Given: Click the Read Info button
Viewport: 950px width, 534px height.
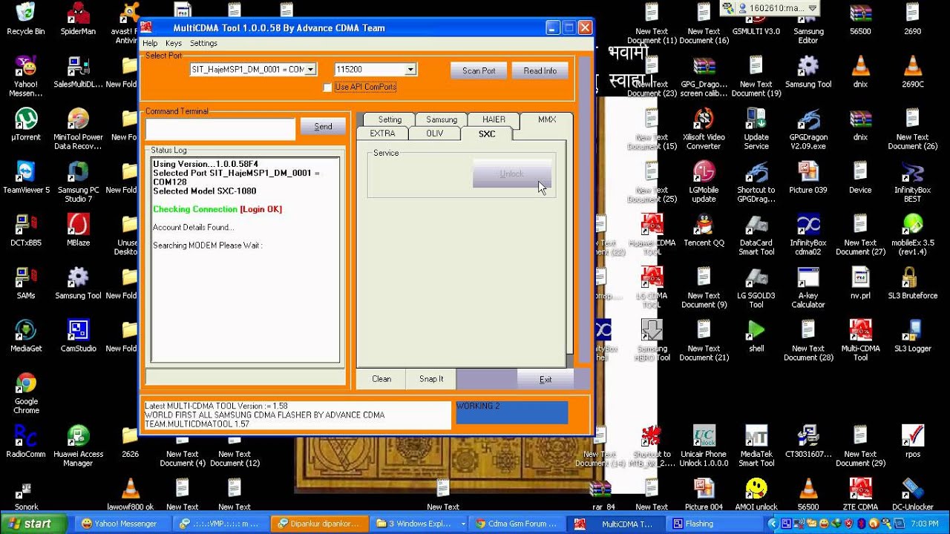Looking at the screenshot, I should click(540, 70).
